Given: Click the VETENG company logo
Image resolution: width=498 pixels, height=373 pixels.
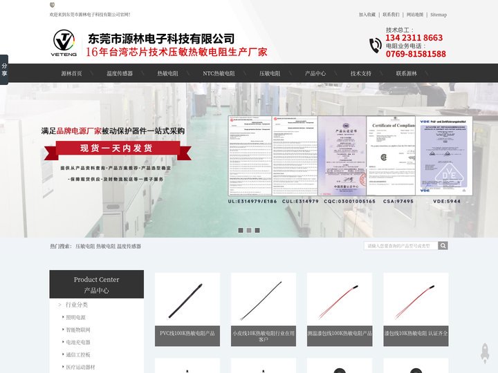Looking at the screenshot, I should click(64, 43).
